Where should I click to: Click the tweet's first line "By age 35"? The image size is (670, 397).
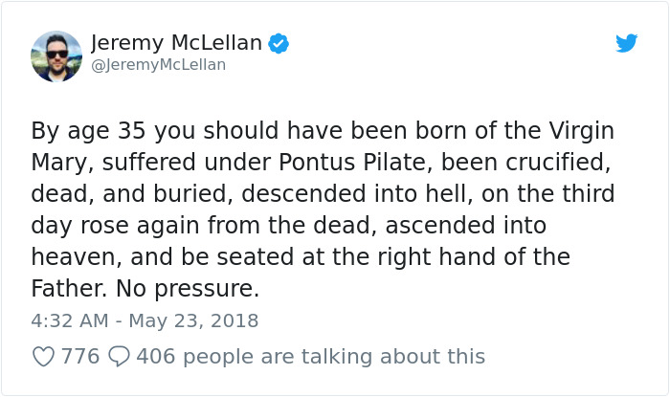[x=92, y=130]
